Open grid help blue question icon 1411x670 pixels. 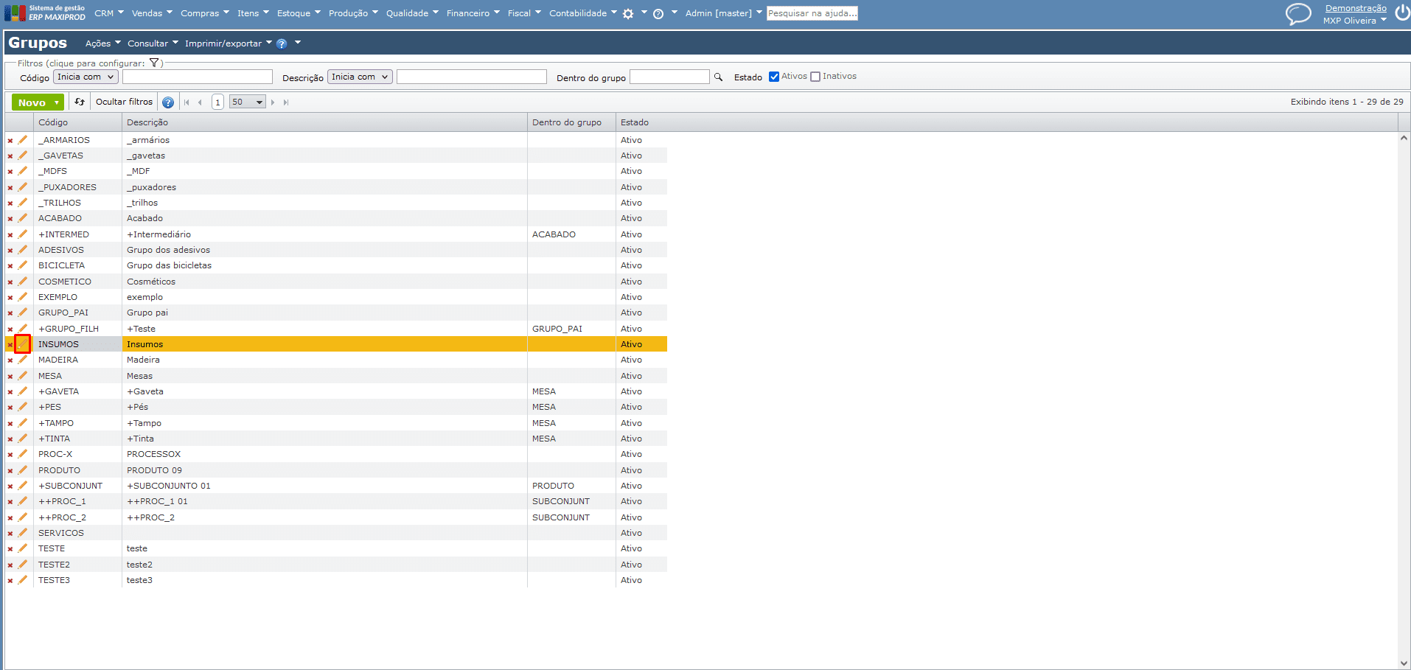pos(168,102)
